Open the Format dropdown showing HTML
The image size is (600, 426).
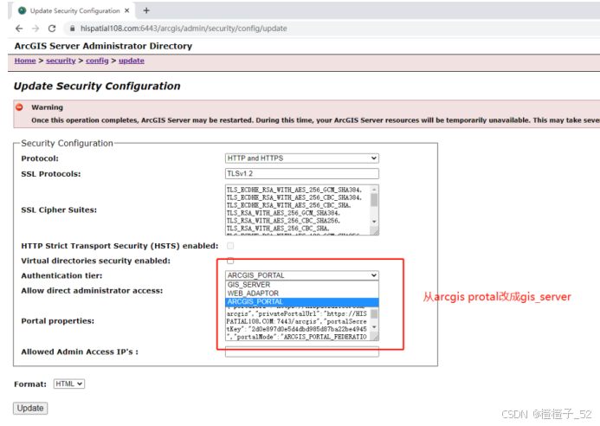click(x=69, y=384)
